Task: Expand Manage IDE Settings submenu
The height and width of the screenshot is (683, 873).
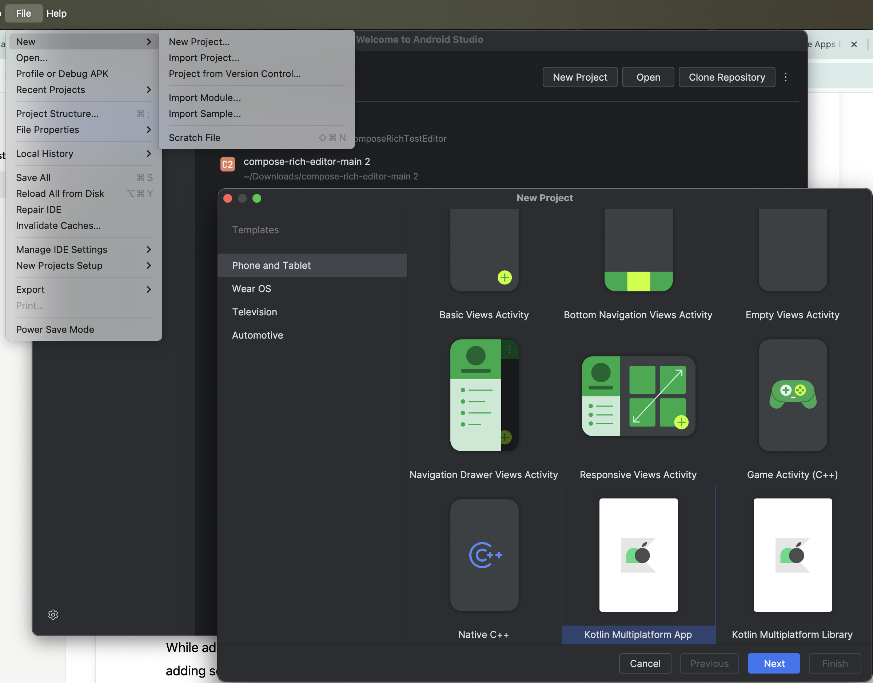Action: coord(149,250)
